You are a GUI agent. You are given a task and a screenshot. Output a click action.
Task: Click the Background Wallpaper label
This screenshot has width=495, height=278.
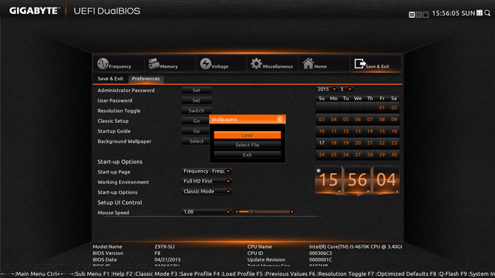coord(124,141)
